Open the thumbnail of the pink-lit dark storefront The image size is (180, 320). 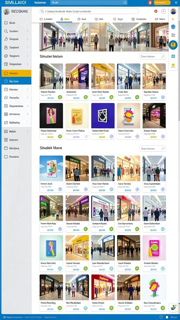(x=154, y=116)
